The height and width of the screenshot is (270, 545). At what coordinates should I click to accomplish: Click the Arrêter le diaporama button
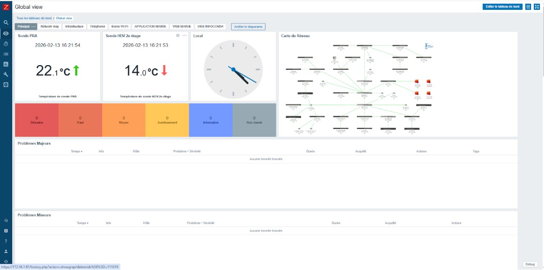tap(248, 27)
